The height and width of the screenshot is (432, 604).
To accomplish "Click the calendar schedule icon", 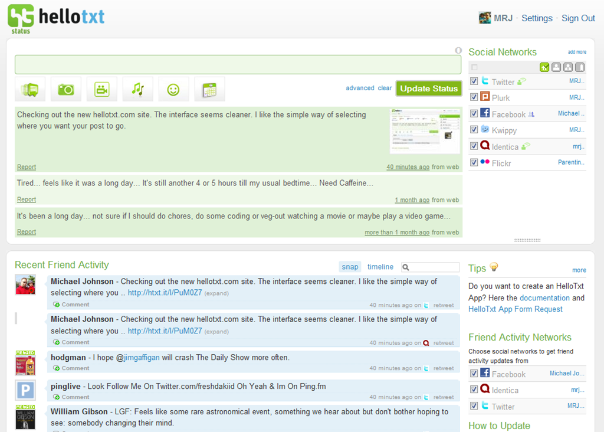I will 209,89.
